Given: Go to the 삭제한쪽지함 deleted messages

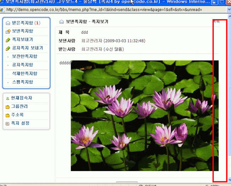Looking at the screenshot, I should click(24, 73).
